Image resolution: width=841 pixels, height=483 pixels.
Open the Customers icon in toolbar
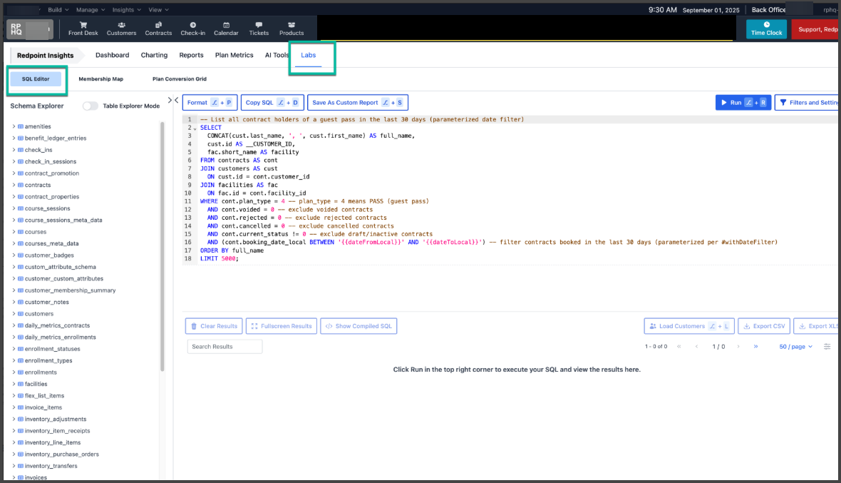(121, 25)
